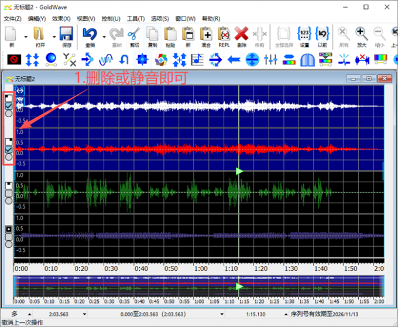Screen dimensions: 398x327
Task: Copy the selection with the 复制 icon
Action: click(x=153, y=36)
